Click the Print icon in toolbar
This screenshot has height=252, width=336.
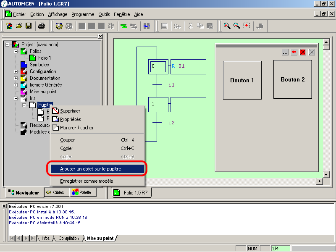coord(42,26)
